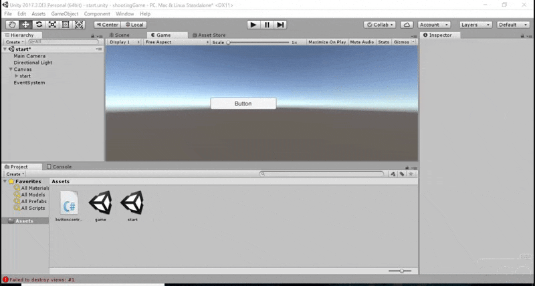Viewport: 535px width, 286px height.
Task: Open Project Create dropdown
Action: coord(15,174)
